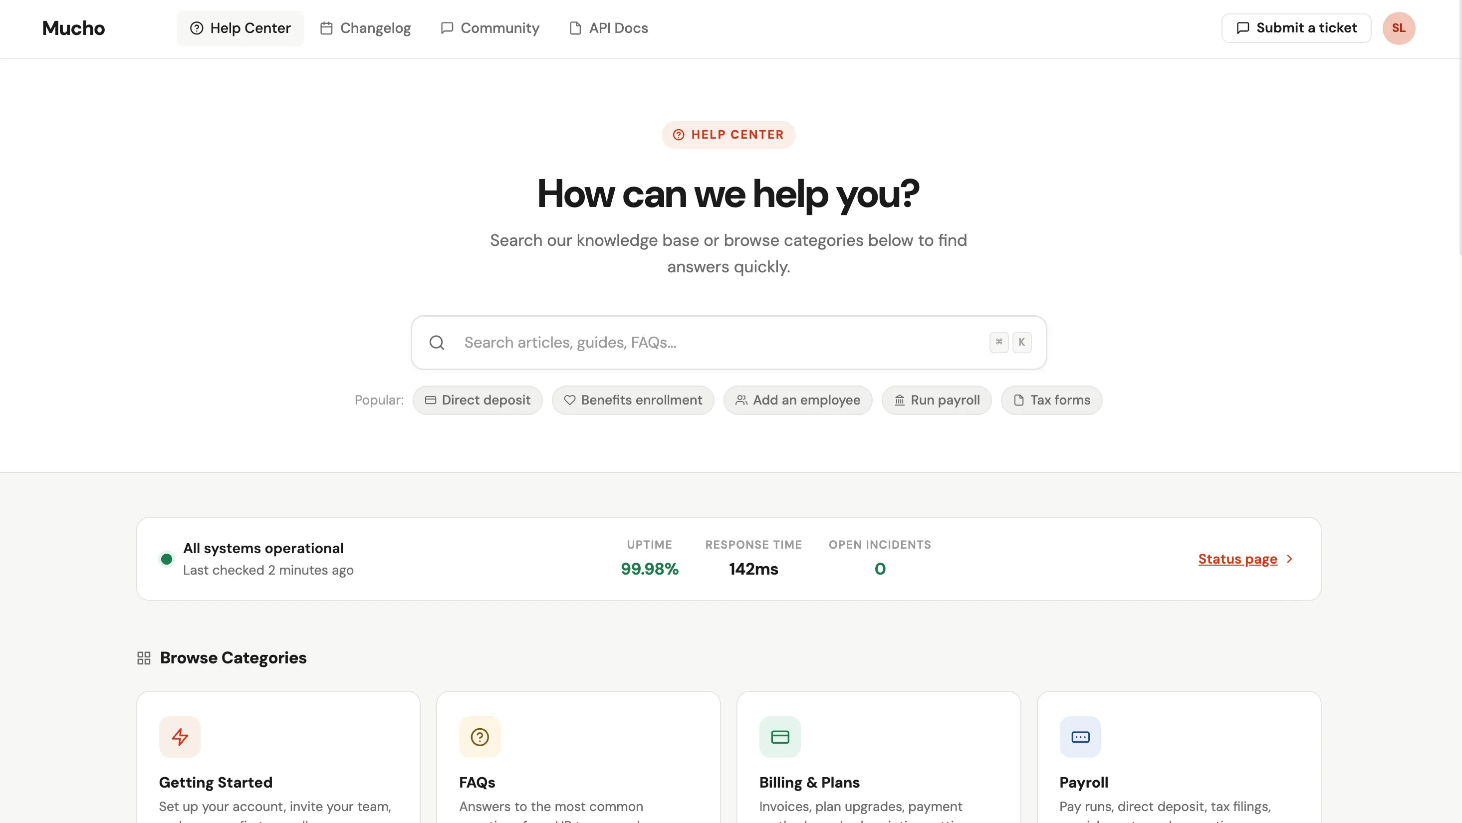
Task: Open the Changelog tab
Action: tap(365, 28)
